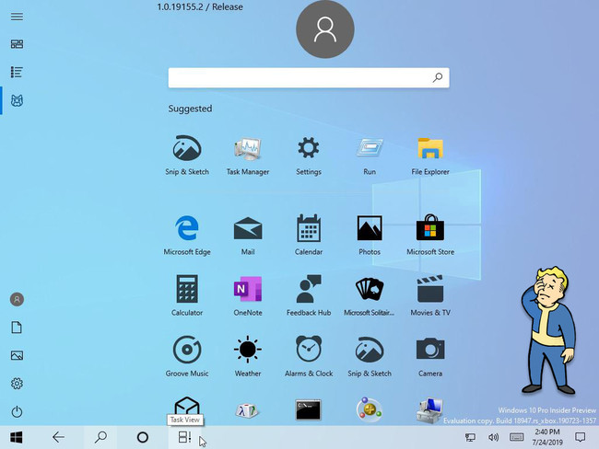This screenshot has height=449, width=599.
Task: Open the lambda cube app icon
Action: [247, 410]
